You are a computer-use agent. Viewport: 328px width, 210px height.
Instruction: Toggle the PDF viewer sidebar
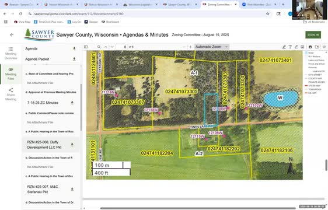(x=86, y=47)
